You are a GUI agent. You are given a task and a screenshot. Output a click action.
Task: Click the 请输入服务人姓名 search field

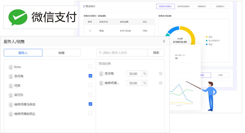click(x=122, y=53)
